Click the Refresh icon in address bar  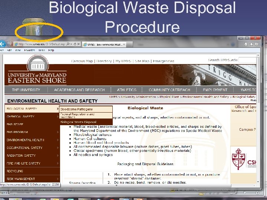[x=75, y=44]
